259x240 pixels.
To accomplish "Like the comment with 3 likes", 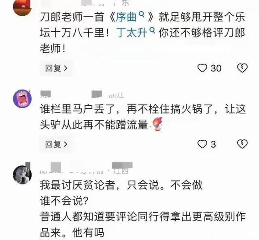I will (x=202, y=144).
